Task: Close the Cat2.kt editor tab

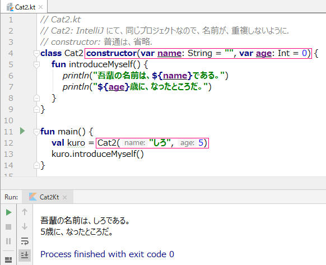Action: (41, 7)
